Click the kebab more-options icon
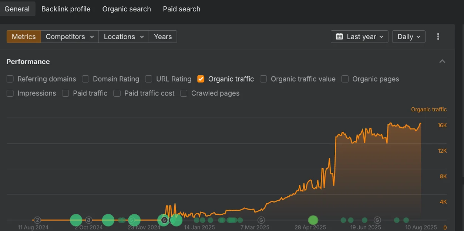The height and width of the screenshot is (231, 464). click(438, 37)
